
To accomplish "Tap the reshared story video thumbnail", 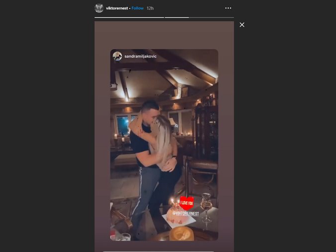I will (164, 145).
